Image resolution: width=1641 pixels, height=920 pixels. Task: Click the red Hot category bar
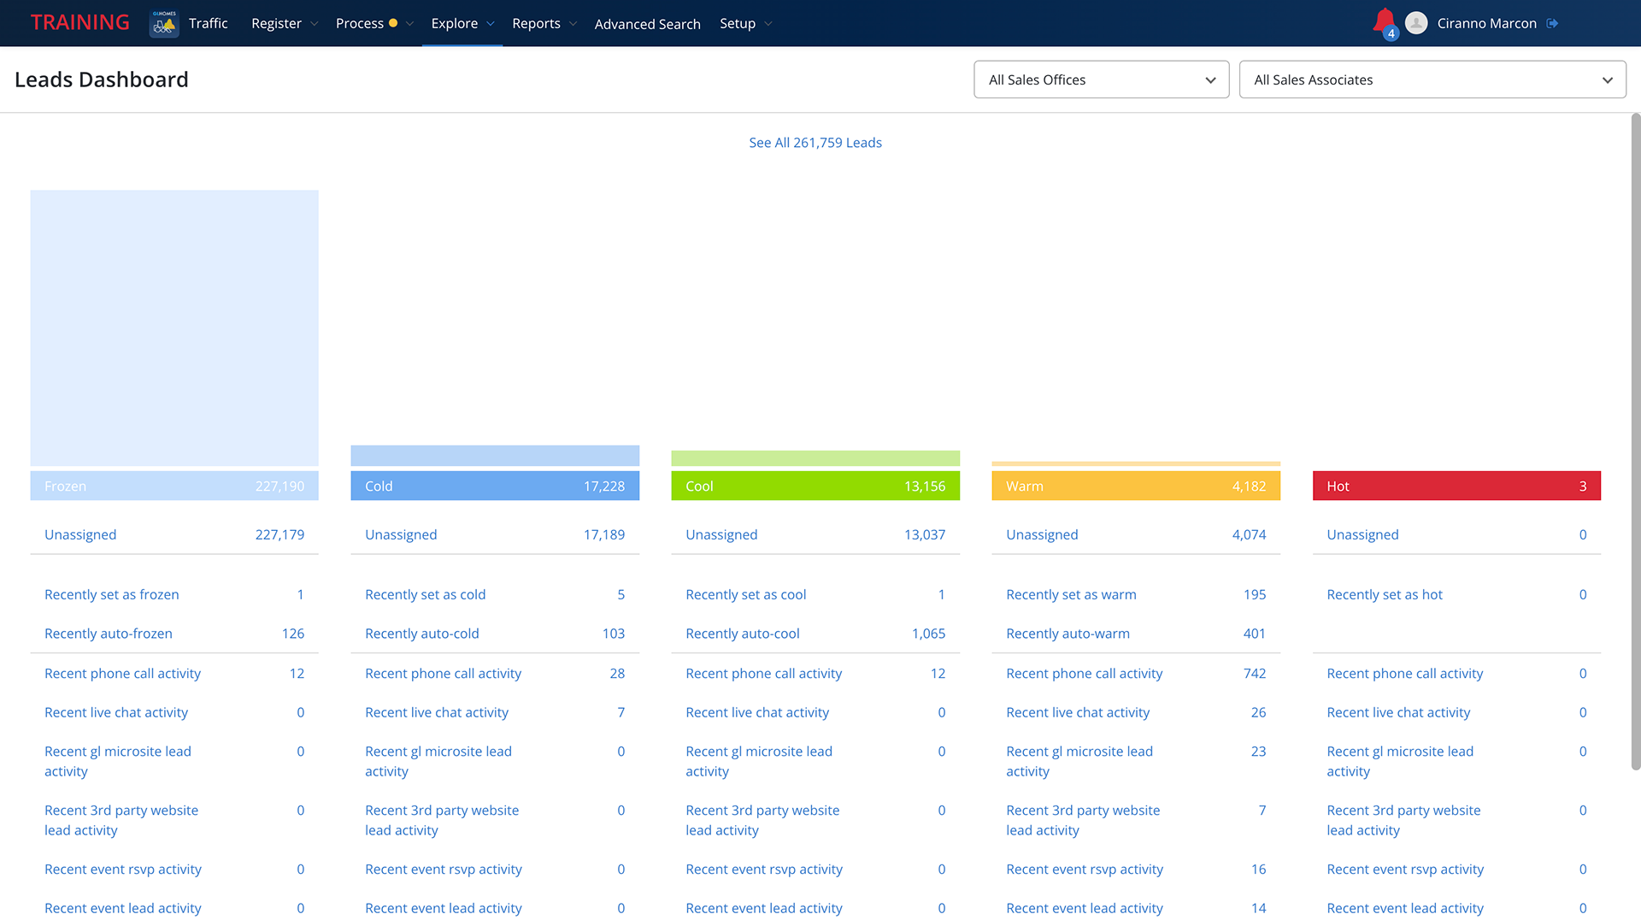point(1456,486)
